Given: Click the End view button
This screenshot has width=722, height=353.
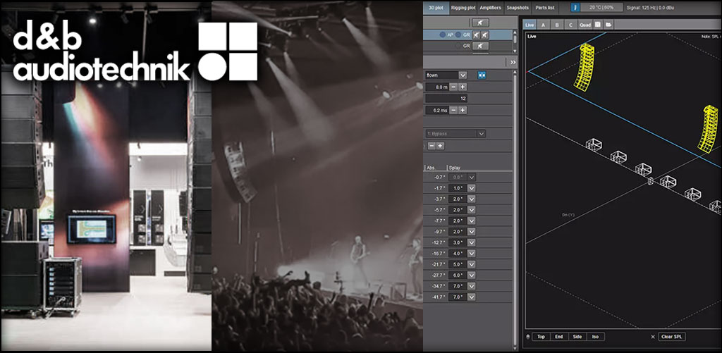Looking at the screenshot, I should [559, 337].
